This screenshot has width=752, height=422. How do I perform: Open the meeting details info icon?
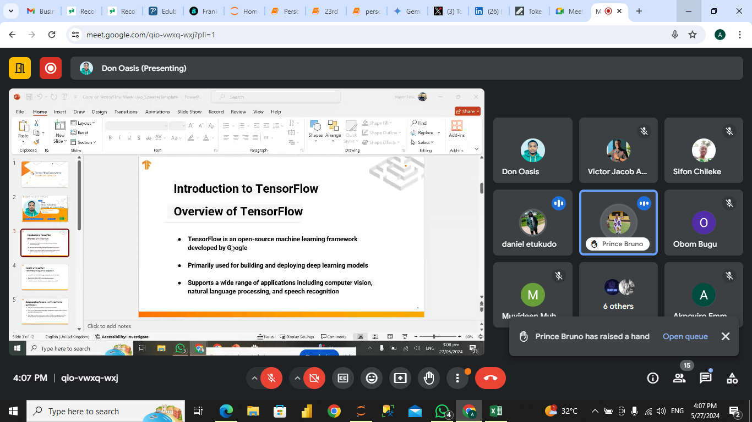(653, 378)
